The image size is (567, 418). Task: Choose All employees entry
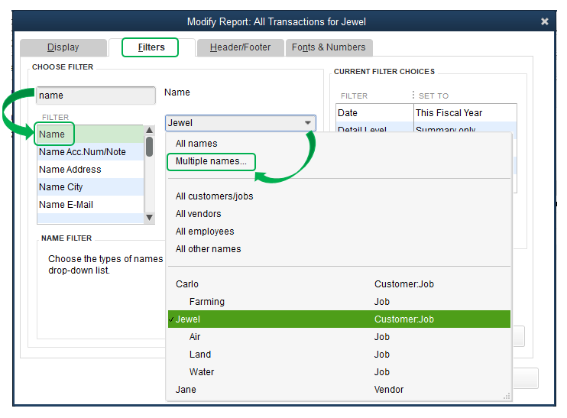(x=205, y=232)
